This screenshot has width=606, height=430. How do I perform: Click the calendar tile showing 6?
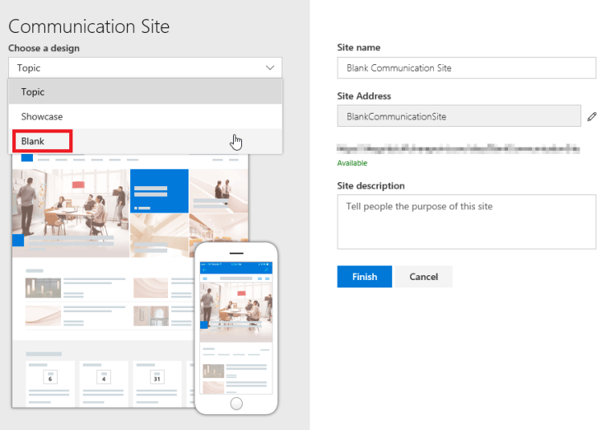pos(49,377)
